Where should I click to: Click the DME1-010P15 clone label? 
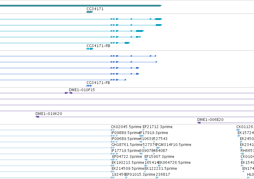pos(82,90)
